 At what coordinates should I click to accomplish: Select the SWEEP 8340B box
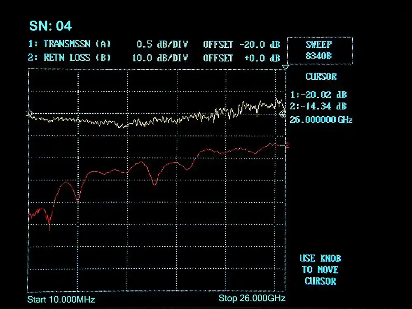pos(319,51)
